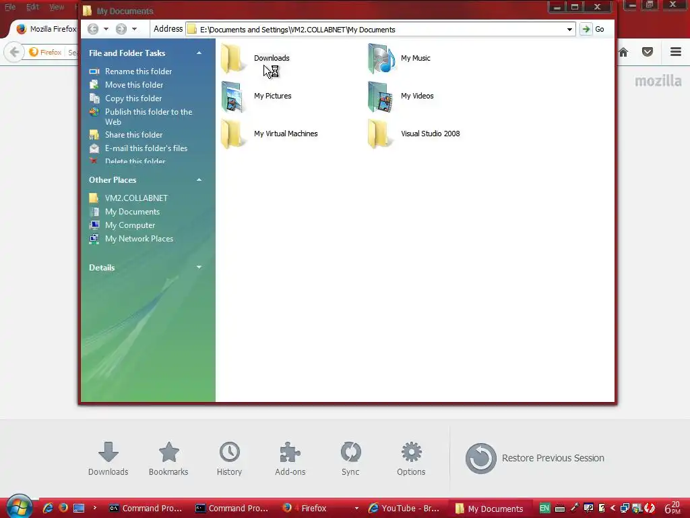Click the taskbar clock
This screenshot has width=690, height=518.
[672, 508]
